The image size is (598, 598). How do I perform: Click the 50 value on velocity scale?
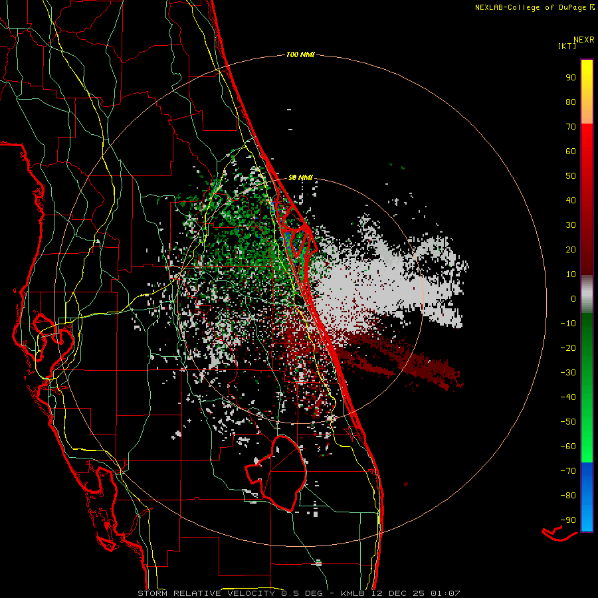tap(571, 176)
